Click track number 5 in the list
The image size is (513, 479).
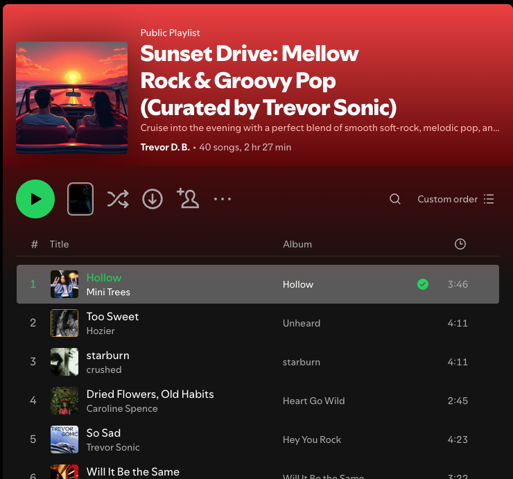coord(33,439)
